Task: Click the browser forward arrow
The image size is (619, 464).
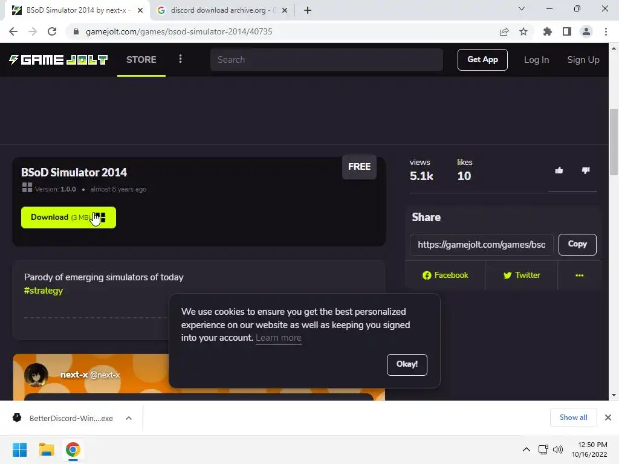Action: click(33, 31)
